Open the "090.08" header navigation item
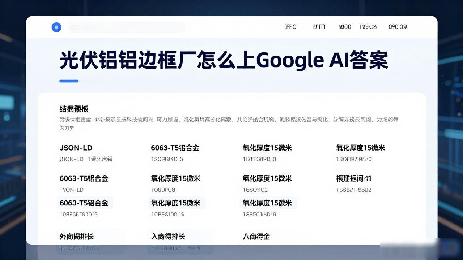This screenshot has height=260, width=463. [398, 27]
